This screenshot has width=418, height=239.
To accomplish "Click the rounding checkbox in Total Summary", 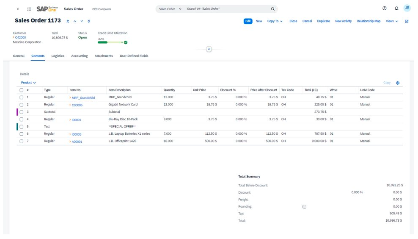I will 304,207.
